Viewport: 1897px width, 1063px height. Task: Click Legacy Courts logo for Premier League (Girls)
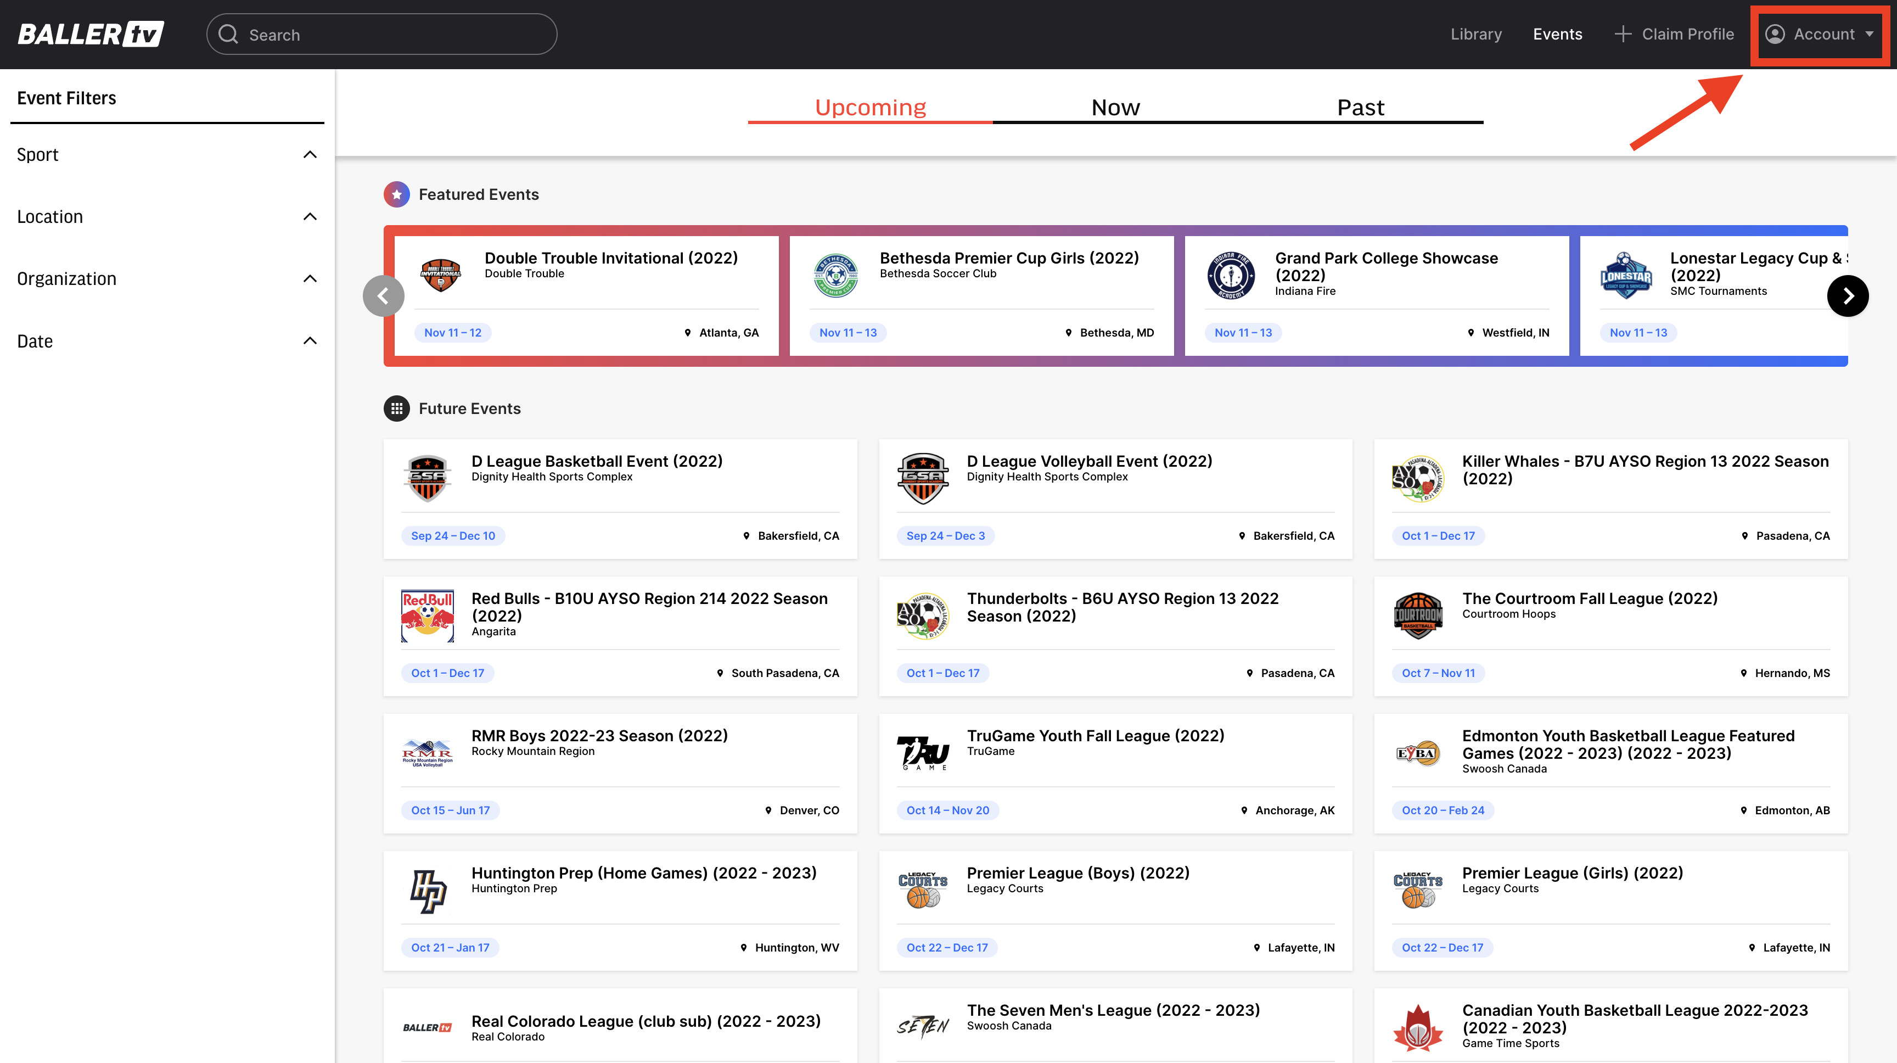(1418, 891)
